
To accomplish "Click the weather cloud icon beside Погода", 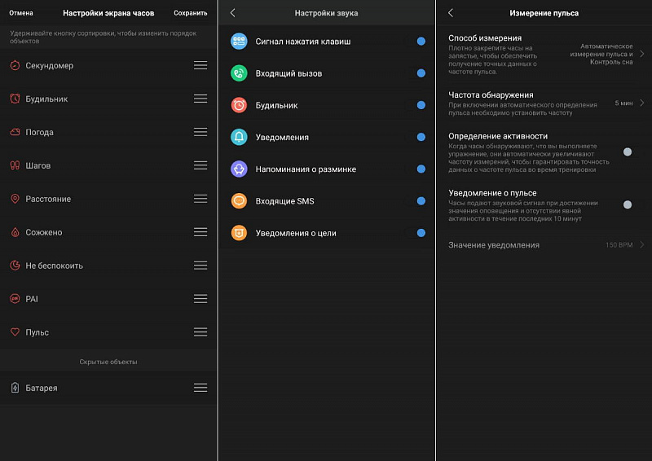I will [15, 133].
